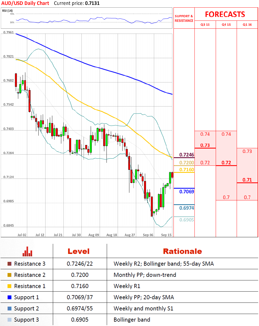Click the 0.7 value in Q4 15 column

[x=226, y=197]
